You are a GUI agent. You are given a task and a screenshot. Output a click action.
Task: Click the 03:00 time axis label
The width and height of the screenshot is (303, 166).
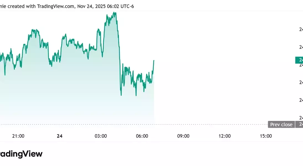point(101,136)
